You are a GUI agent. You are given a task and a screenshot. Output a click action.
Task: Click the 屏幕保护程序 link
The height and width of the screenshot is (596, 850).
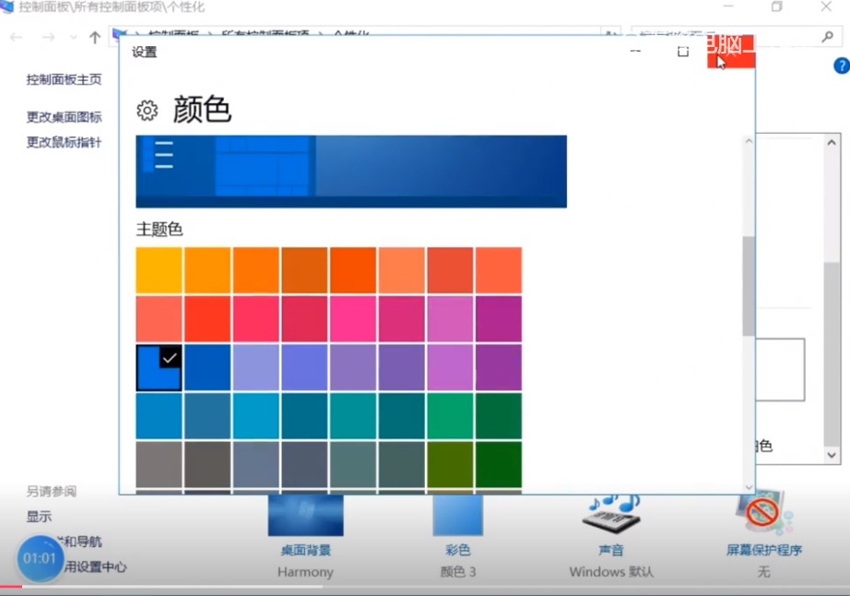pos(764,550)
